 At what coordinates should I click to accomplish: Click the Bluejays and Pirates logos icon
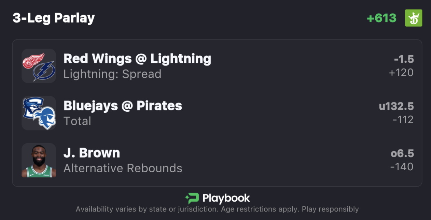pyautogui.click(x=39, y=113)
